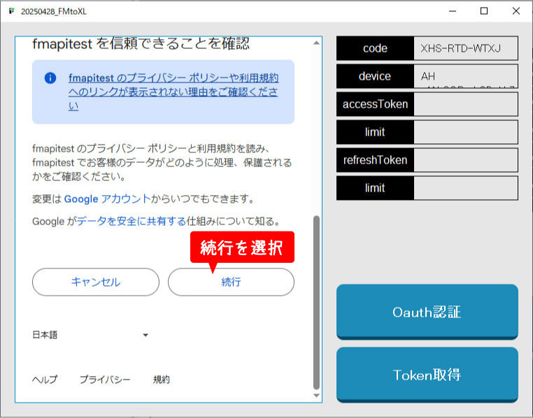The image size is (533, 418).
Task: Click the scroll up arrow of the web viewer
Action: tap(316, 43)
